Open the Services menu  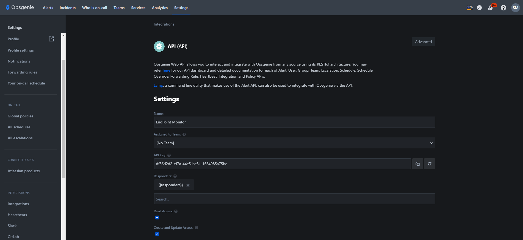[138, 8]
